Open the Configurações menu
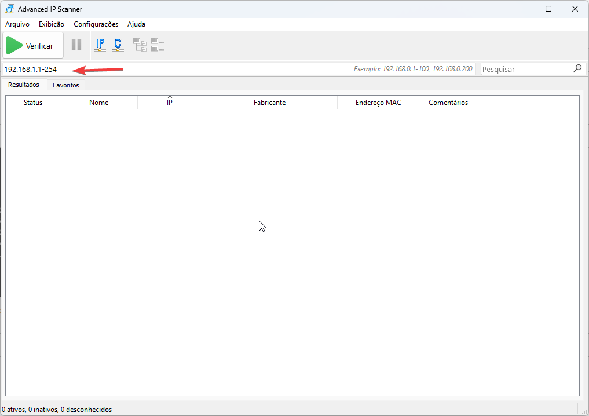This screenshot has height=416, width=589. pyautogui.click(x=96, y=24)
